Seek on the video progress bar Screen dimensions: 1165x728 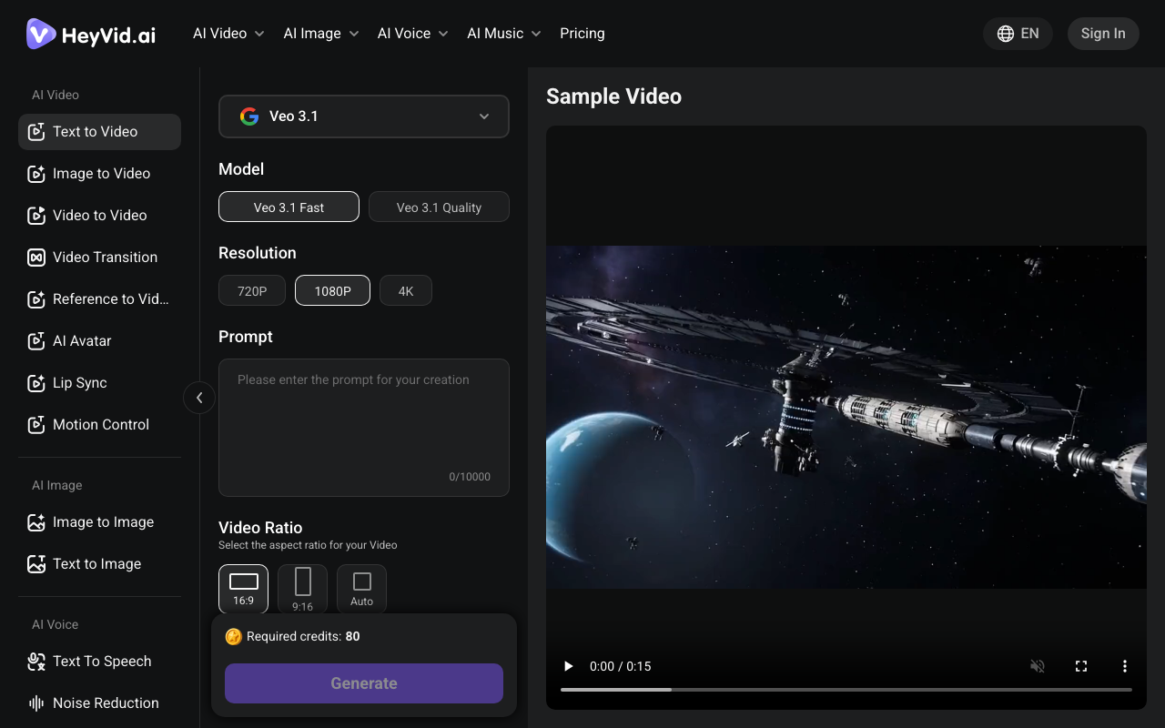[x=846, y=690]
